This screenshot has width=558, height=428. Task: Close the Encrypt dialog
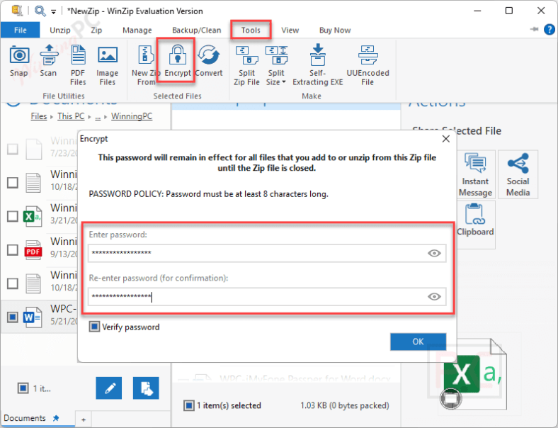pos(446,139)
